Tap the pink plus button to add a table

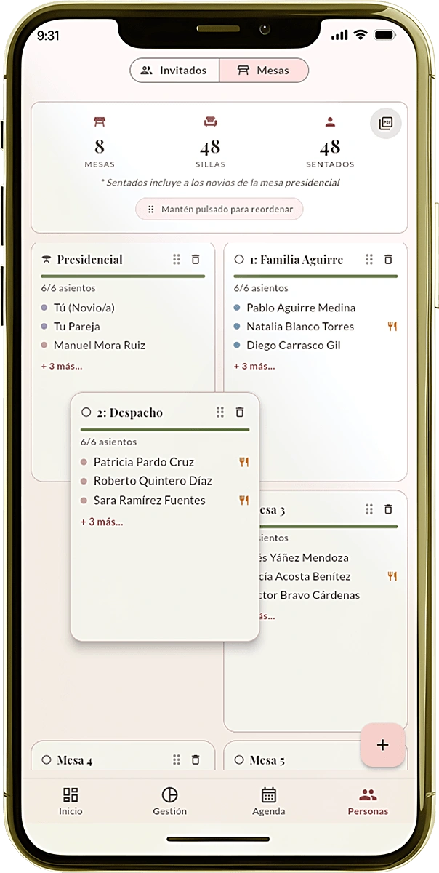(x=382, y=745)
